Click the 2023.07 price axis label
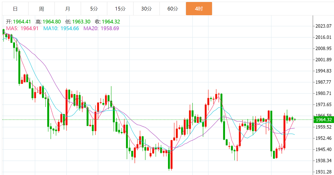 (x=323, y=26)
